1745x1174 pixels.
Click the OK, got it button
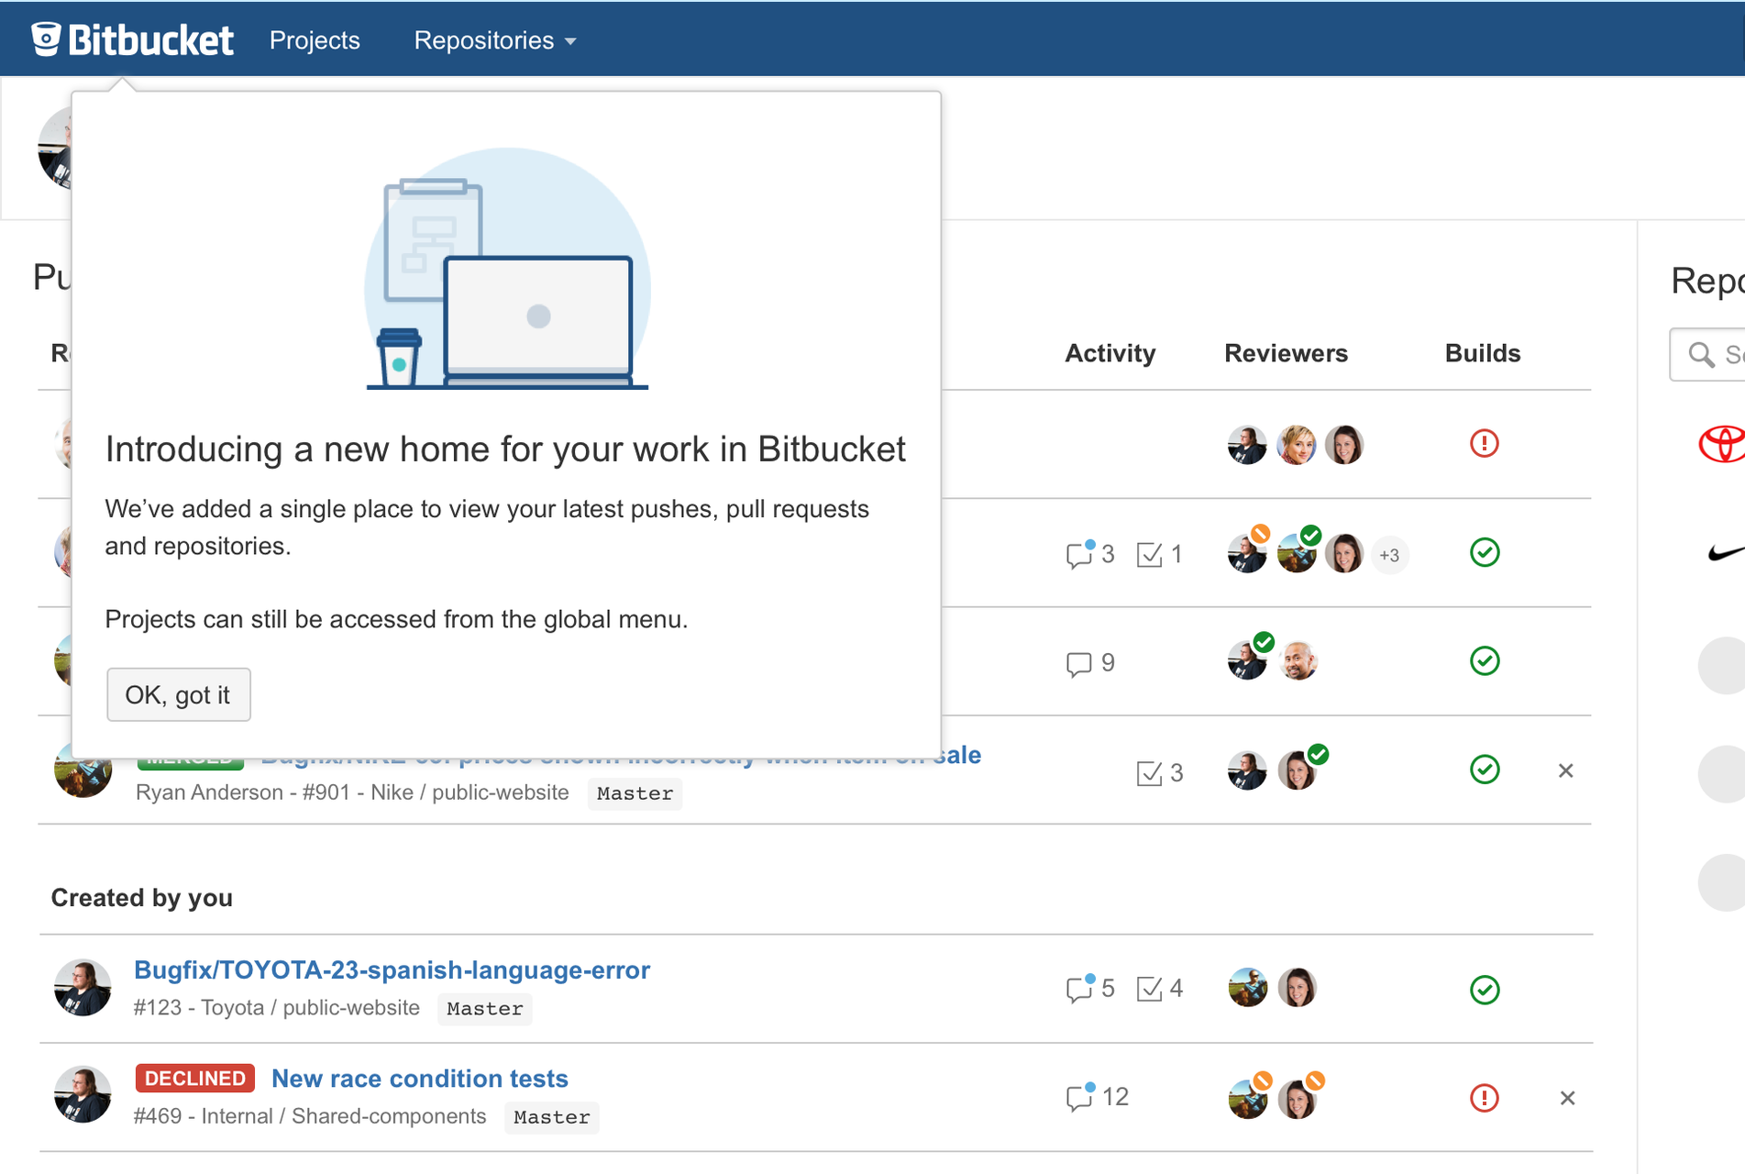coord(178,694)
